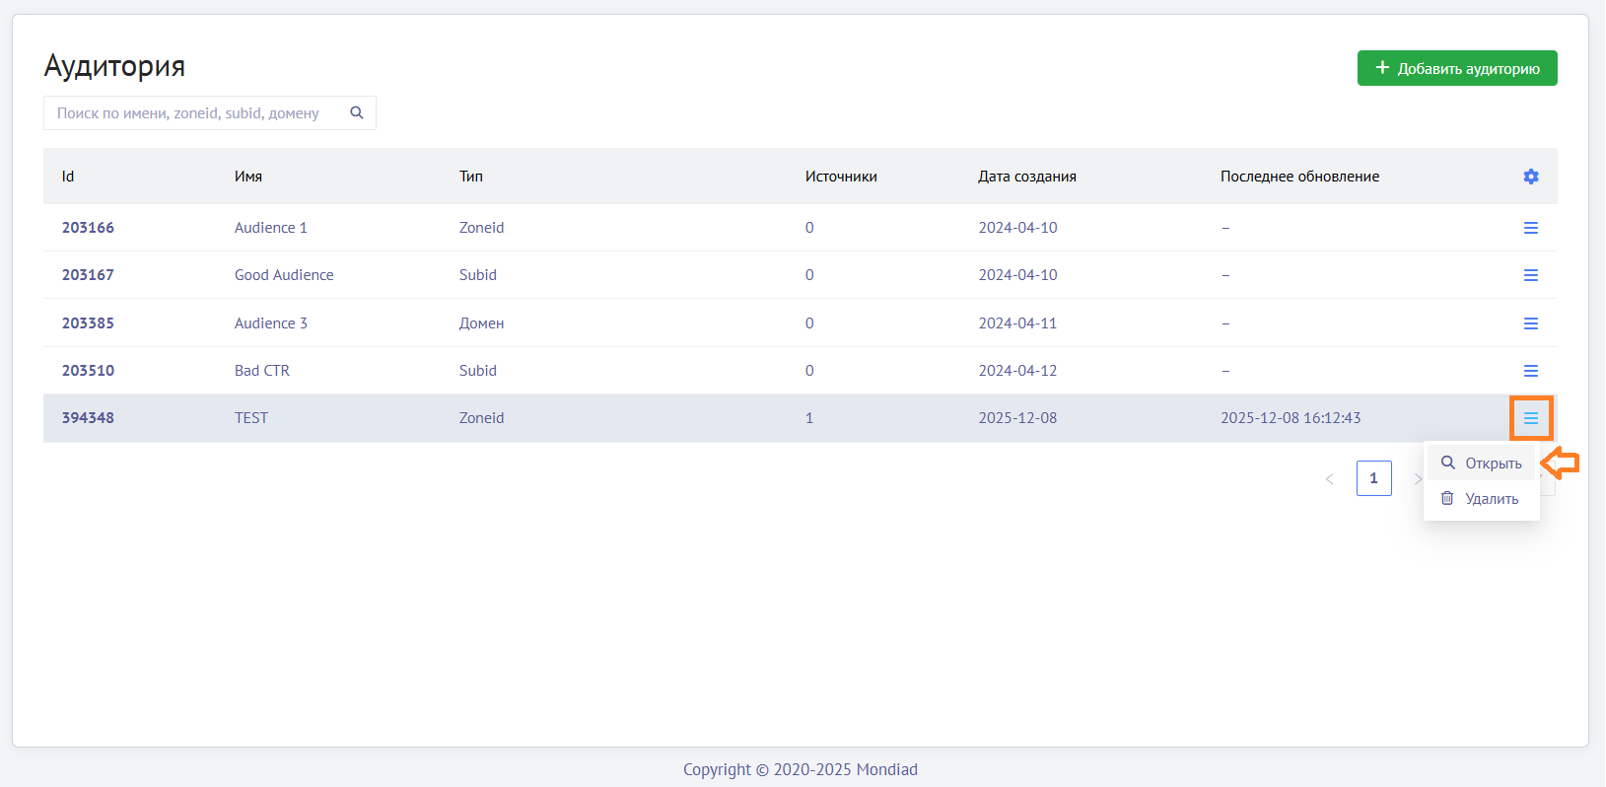
Task: Click the Последнее обновление column header
Action: point(1299,177)
